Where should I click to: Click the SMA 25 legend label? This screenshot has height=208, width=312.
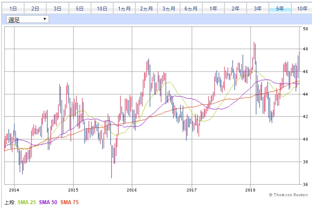(27, 202)
